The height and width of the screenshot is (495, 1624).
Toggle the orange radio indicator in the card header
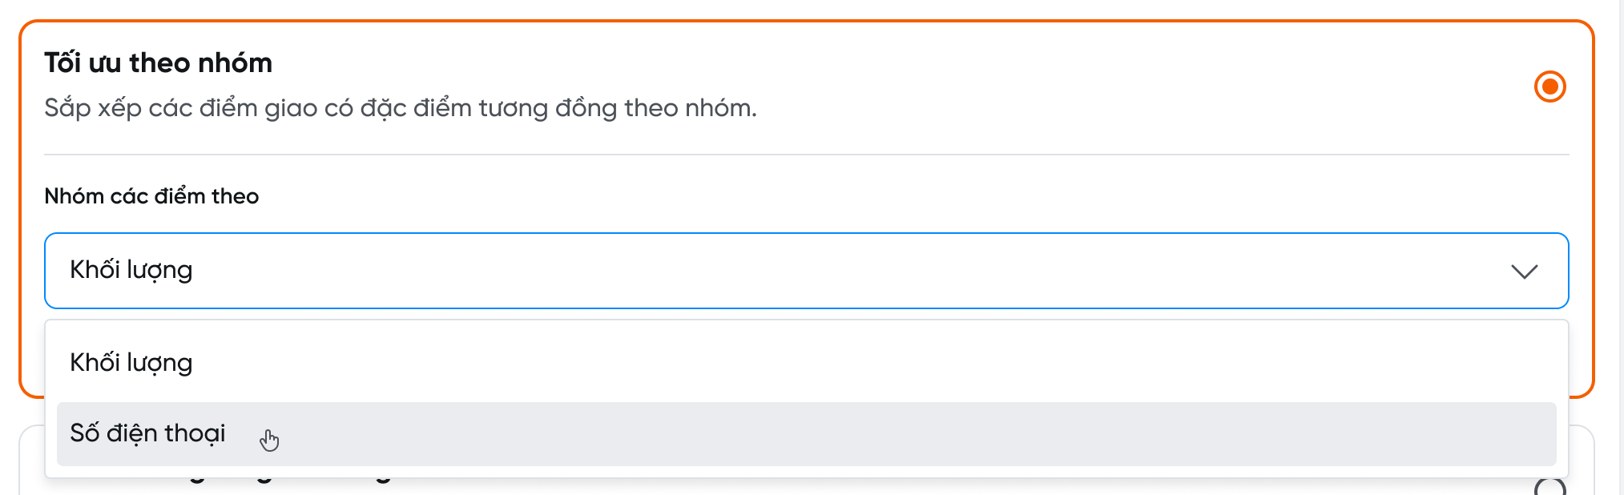(1549, 87)
